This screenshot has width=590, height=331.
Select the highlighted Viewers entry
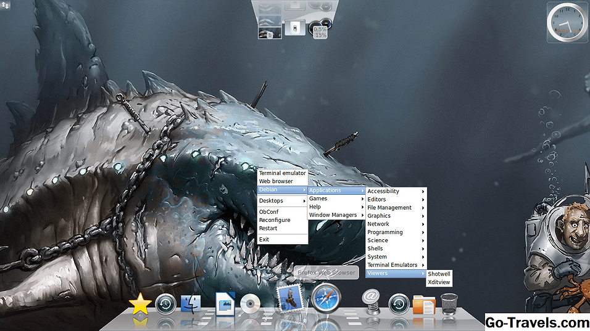[x=396, y=274]
